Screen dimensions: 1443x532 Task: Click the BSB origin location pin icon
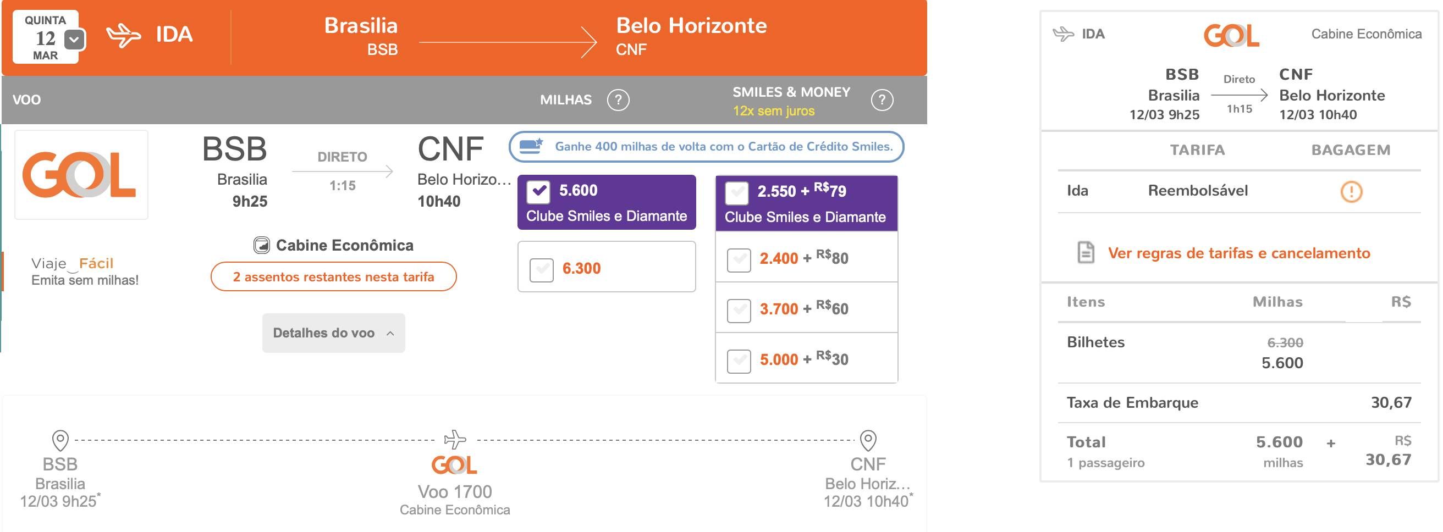click(60, 441)
